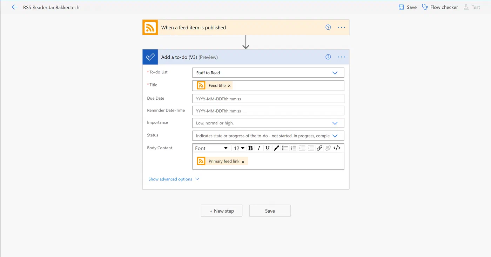This screenshot has width=491, height=257.
Task: Click the To-Do checkmark icon on action card
Action: 150,57
